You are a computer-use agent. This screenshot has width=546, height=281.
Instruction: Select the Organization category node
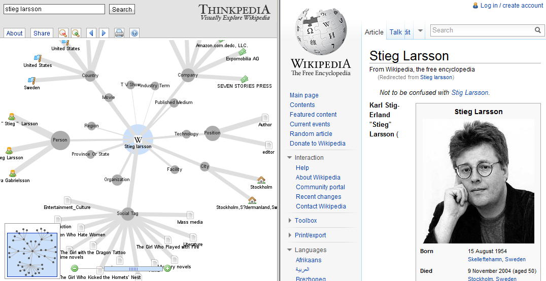coord(117,180)
